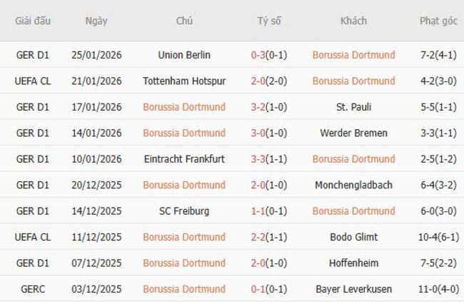Click Eintracht Frankfurt team name
464x304 pixels.
point(184,159)
